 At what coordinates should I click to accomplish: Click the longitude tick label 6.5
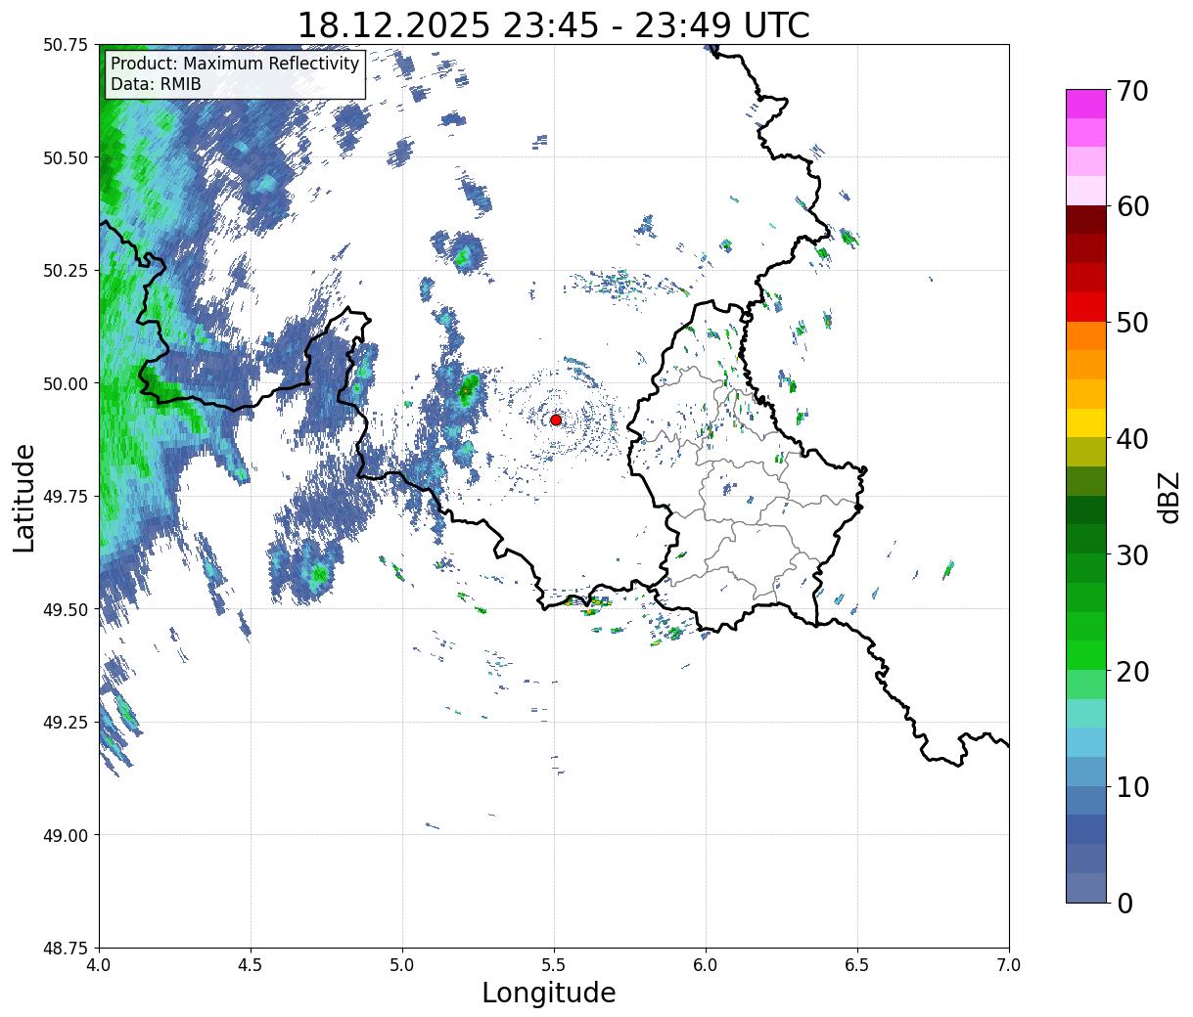[857, 965]
